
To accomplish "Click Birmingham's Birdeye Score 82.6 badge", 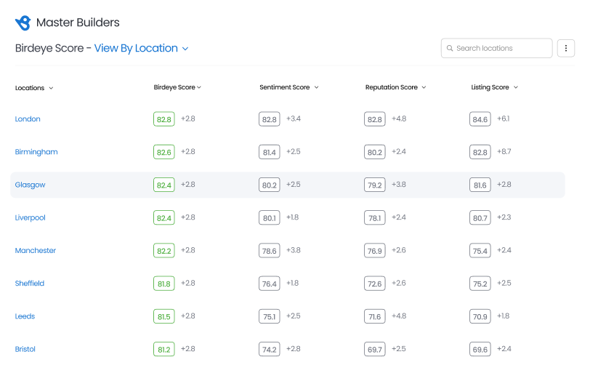I will click(x=164, y=152).
